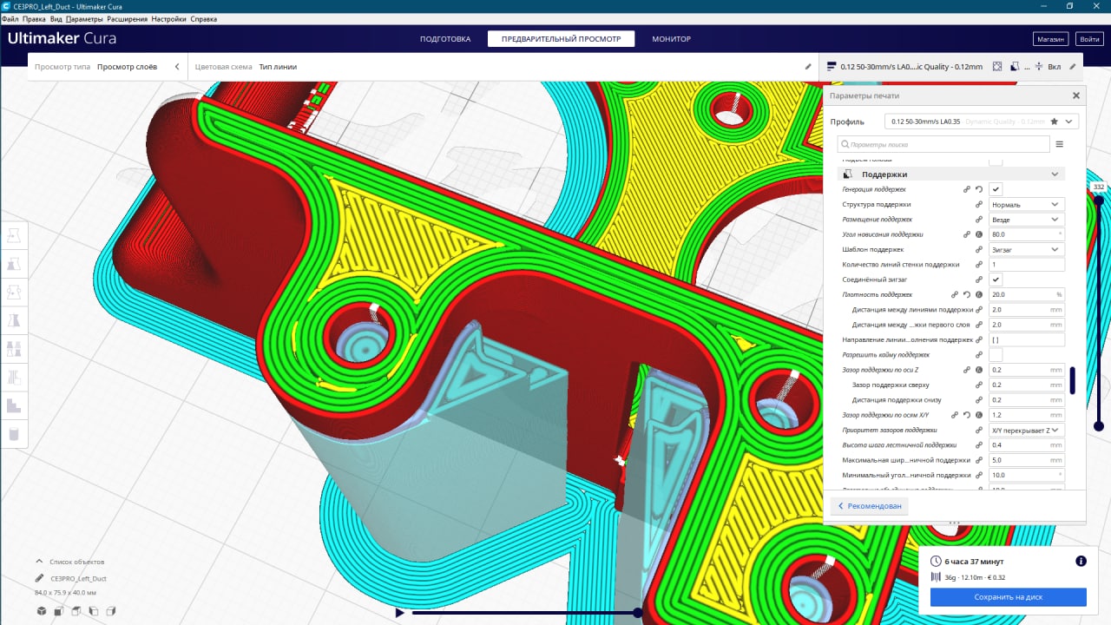This screenshot has height=625, width=1111.
Task: Switch to right side view cube icon
Action: pyautogui.click(x=111, y=611)
